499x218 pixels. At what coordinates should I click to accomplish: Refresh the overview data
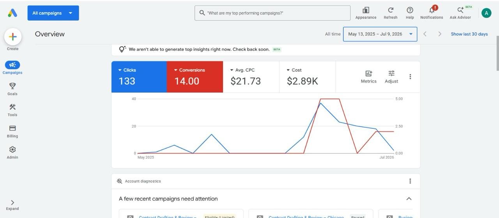390,13
